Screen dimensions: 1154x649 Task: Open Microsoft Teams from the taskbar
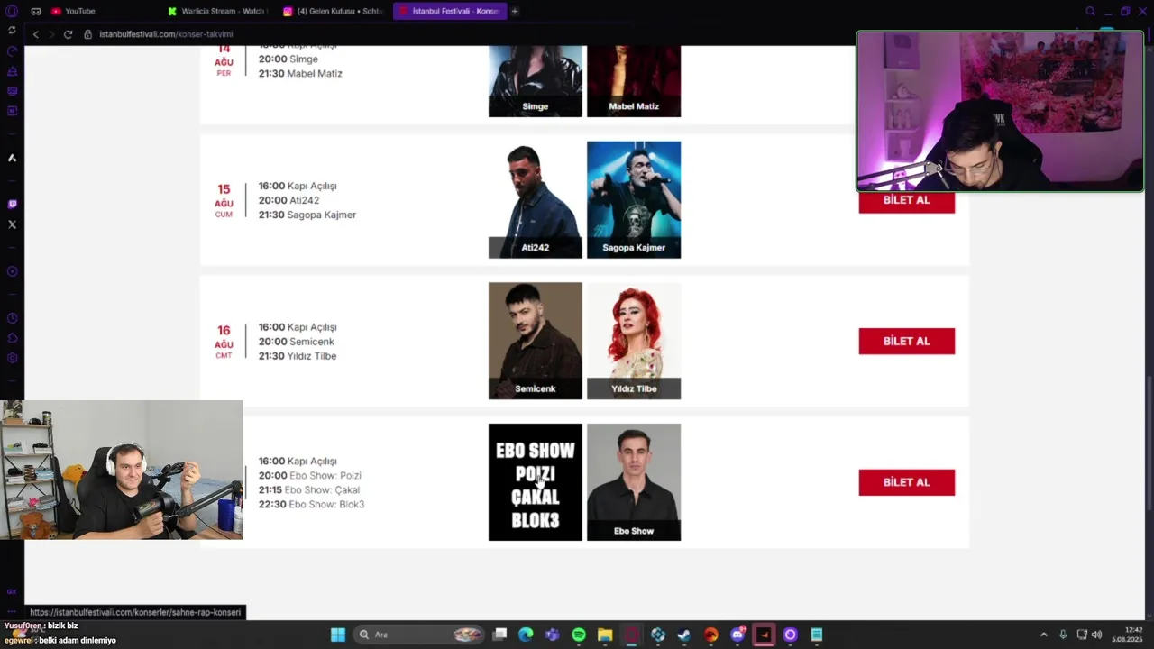[x=552, y=635]
